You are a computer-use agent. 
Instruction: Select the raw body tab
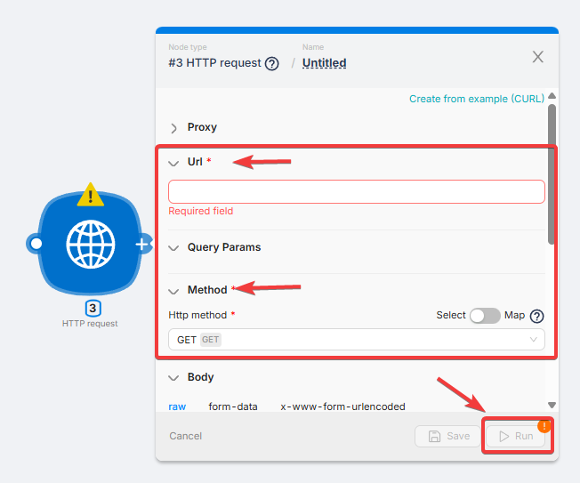[177, 407]
